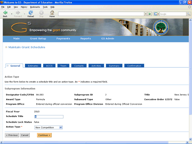
Task: Click the Award Type value Formula
Action: (x=40, y=99)
